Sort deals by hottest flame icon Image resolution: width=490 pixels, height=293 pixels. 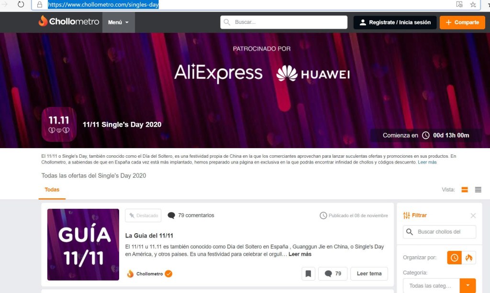(468, 258)
